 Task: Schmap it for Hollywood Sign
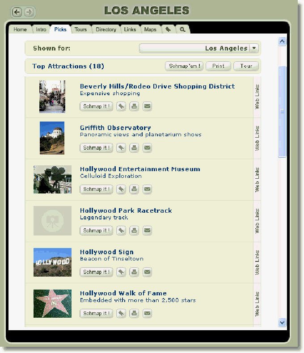pyautogui.click(x=97, y=272)
